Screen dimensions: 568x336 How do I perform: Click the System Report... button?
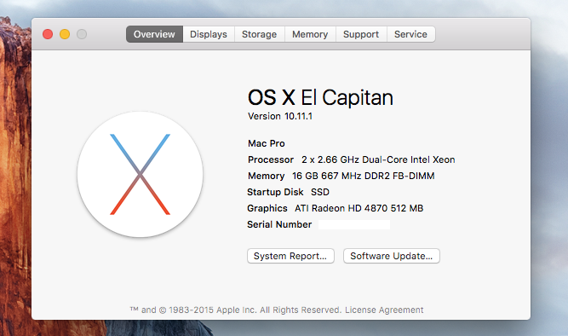[x=290, y=256]
